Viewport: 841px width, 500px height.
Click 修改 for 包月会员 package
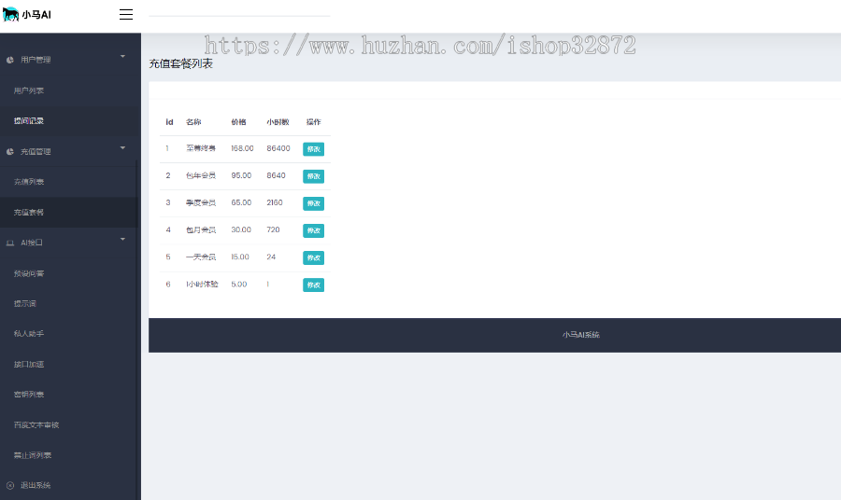coord(313,230)
